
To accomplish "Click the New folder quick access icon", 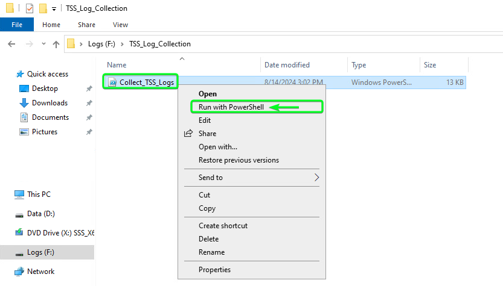I will (43, 8).
